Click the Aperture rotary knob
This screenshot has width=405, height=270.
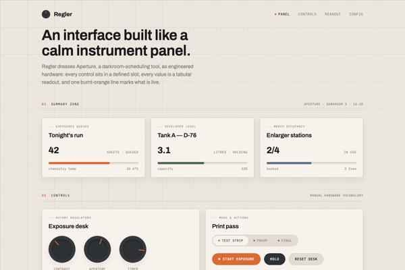[x=97, y=249]
